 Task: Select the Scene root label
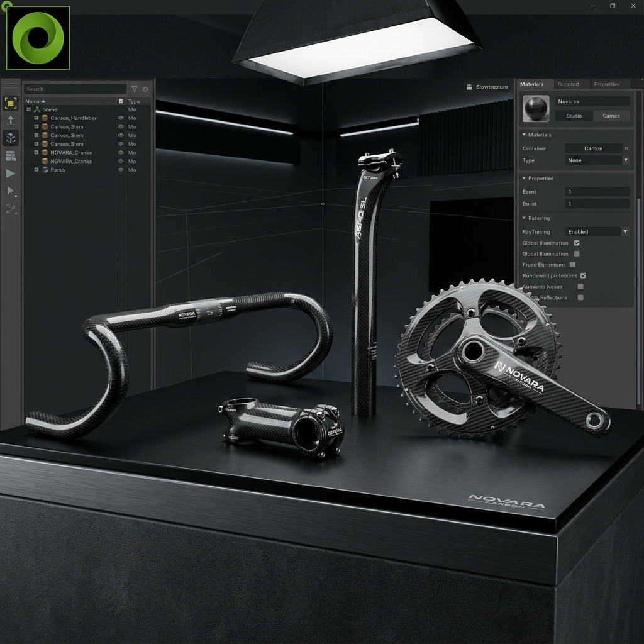coord(50,109)
